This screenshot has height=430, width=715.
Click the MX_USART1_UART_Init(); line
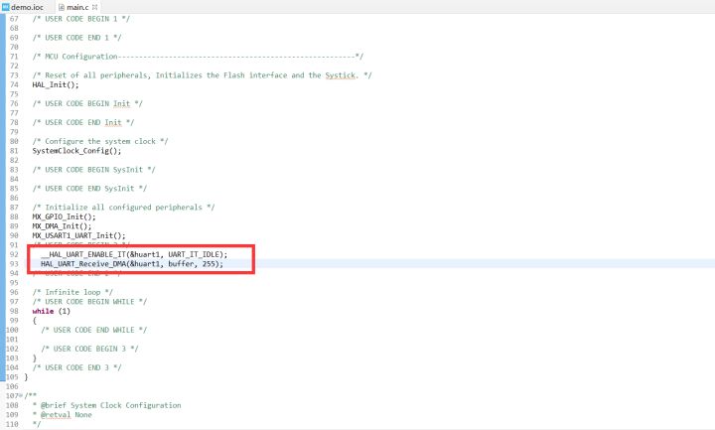[x=78, y=235]
